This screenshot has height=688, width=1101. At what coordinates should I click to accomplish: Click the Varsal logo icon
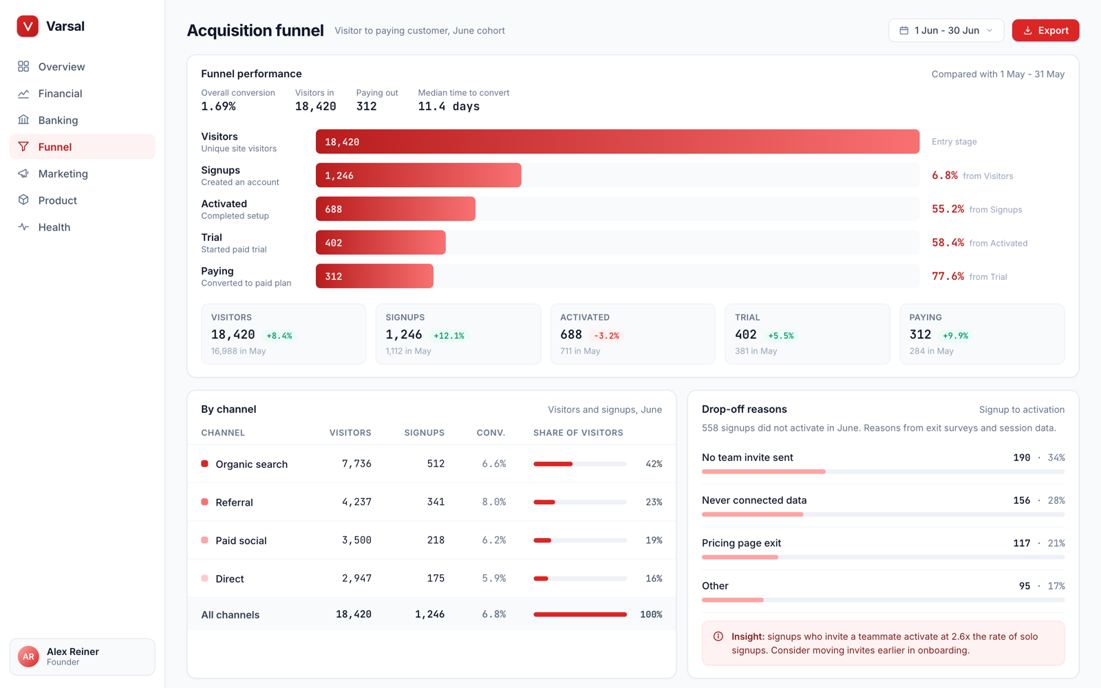point(28,26)
